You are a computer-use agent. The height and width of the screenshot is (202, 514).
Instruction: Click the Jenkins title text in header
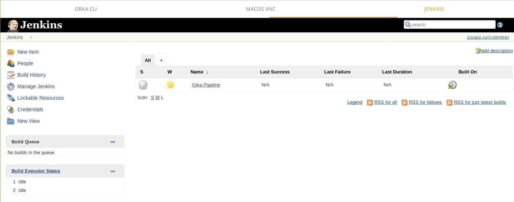click(x=41, y=25)
